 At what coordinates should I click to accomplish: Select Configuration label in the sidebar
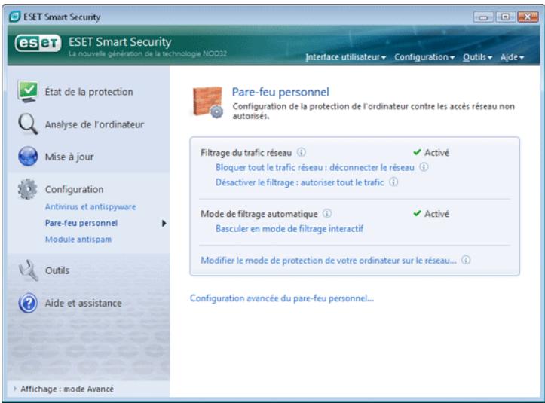74,189
